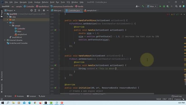Open the user account icon dropdown in toolbar
The image size is (186, 105).
[x=137, y=6]
